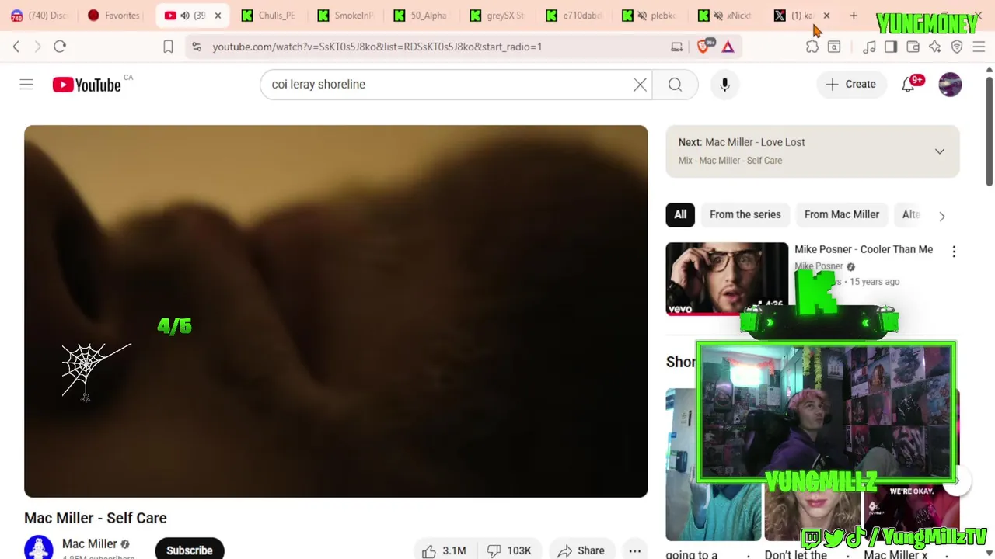Dislike the video with 103K dislikes

click(x=509, y=550)
